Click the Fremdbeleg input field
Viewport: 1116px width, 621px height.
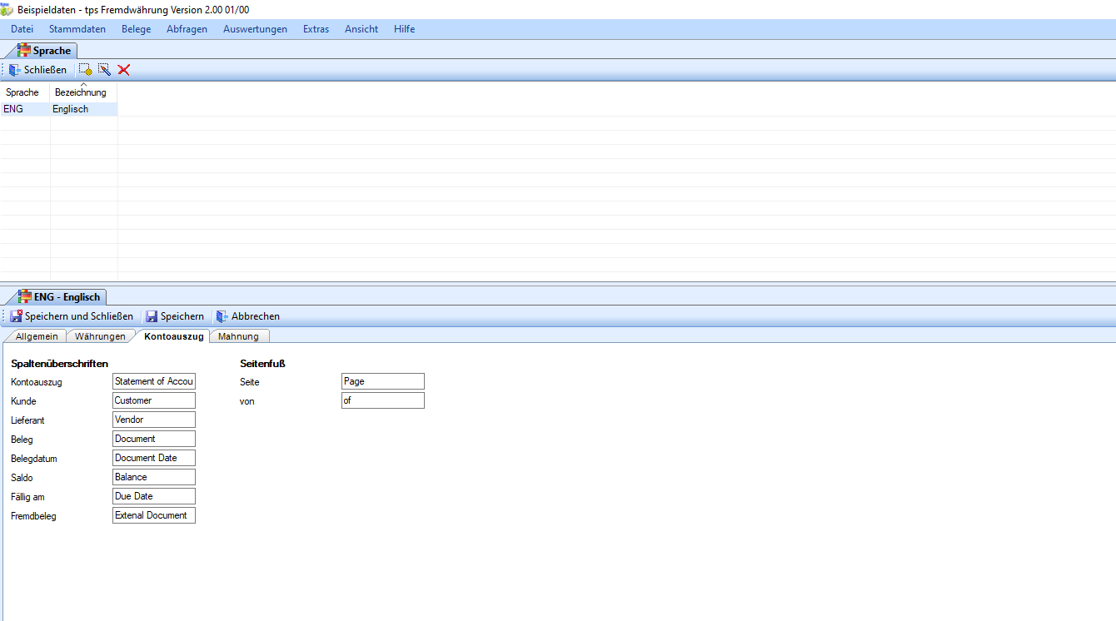154,515
